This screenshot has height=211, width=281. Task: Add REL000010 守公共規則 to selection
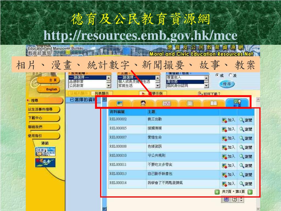(229, 156)
